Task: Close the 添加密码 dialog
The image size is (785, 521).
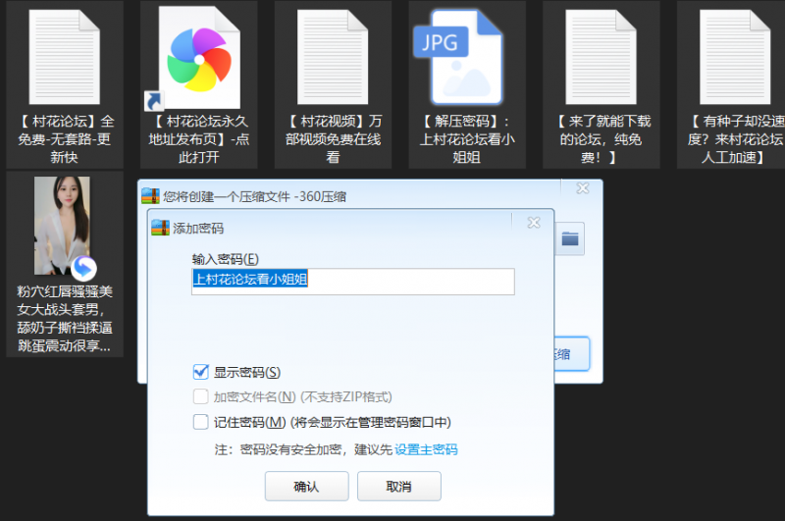Action: point(533,223)
